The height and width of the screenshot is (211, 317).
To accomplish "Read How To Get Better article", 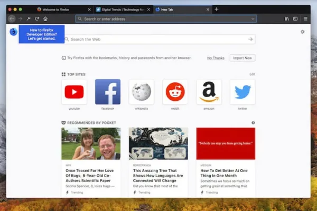I will click(x=224, y=173).
